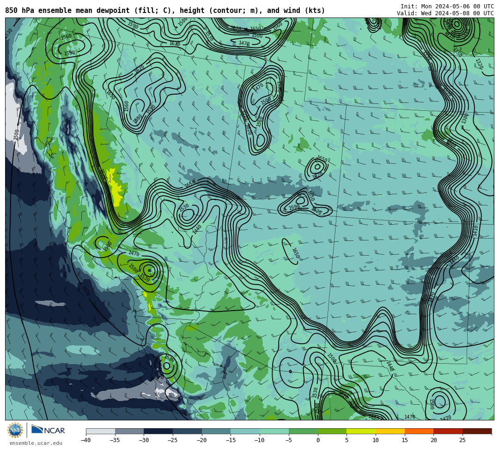The image size is (499, 449).
Task: Click the 1320 height contour label
Action: click(479, 64)
